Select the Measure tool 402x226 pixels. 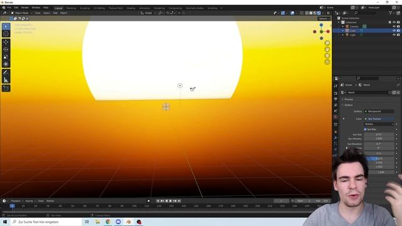[x=6, y=80]
